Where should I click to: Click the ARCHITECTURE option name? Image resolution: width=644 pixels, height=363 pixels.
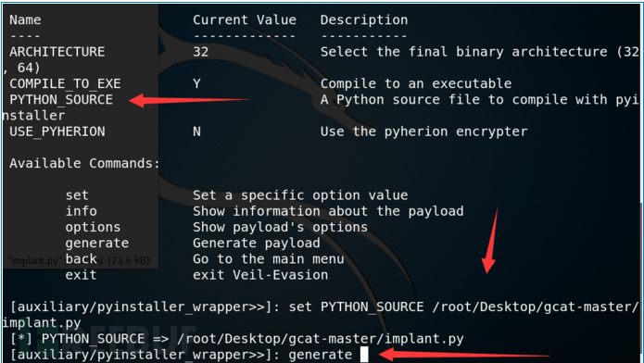tap(57, 52)
